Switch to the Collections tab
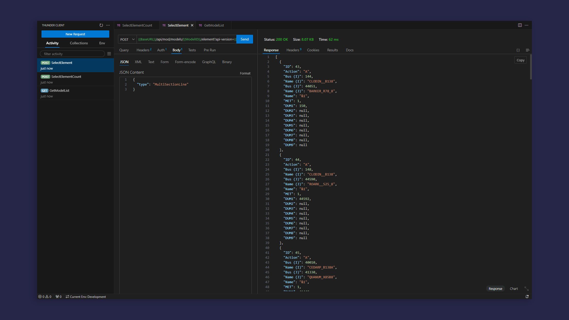Viewport: 569px width, 320px height. coord(79,43)
